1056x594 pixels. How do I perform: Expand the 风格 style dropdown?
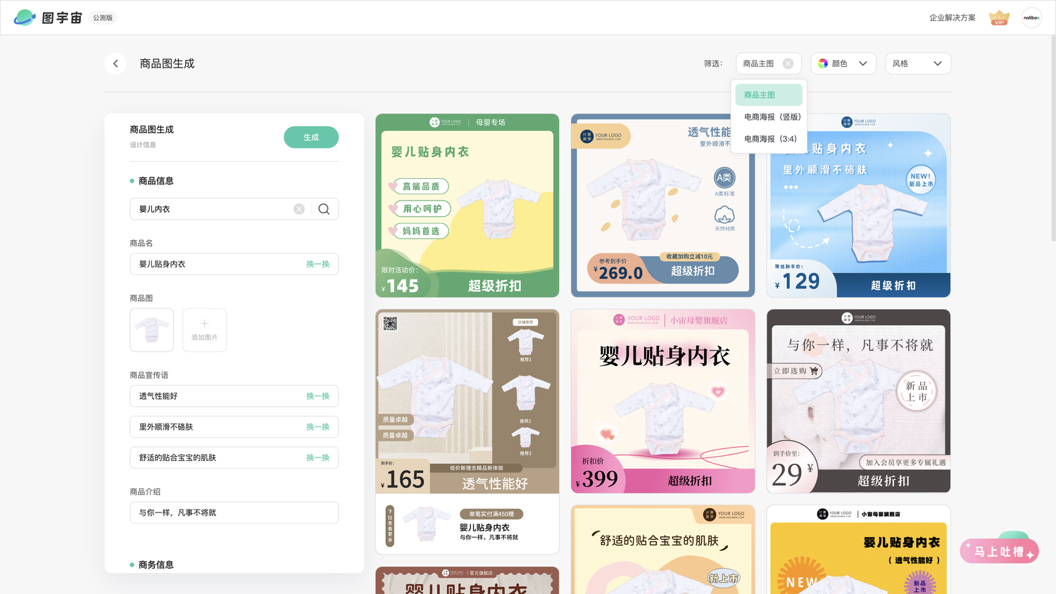tap(918, 63)
